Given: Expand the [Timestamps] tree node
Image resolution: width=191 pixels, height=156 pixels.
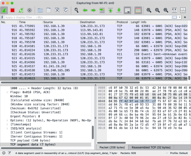Looking at the screenshot, I should coord(7,124).
